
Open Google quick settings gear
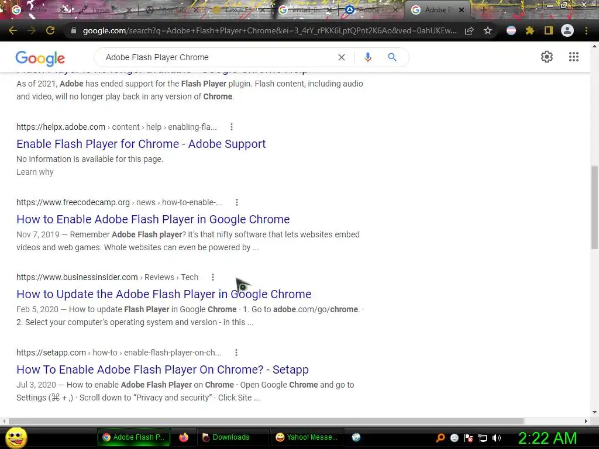tap(547, 57)
